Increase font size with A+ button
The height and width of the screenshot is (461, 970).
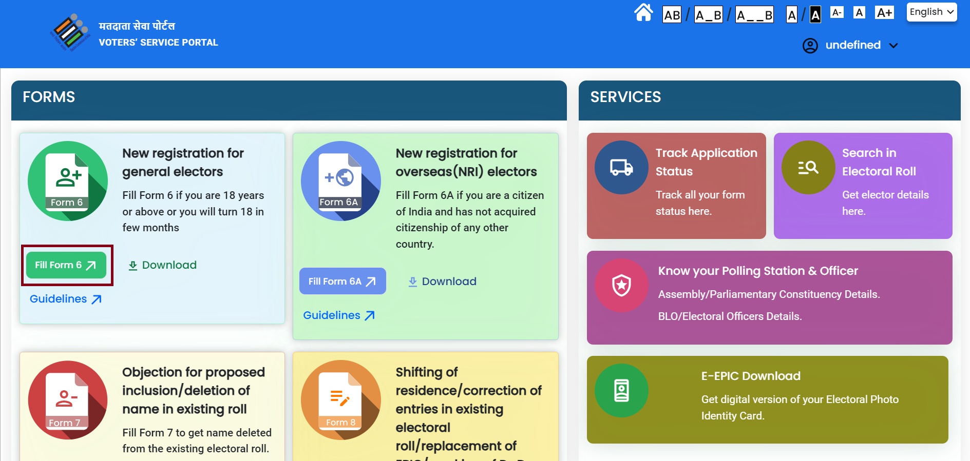(884, 13)
